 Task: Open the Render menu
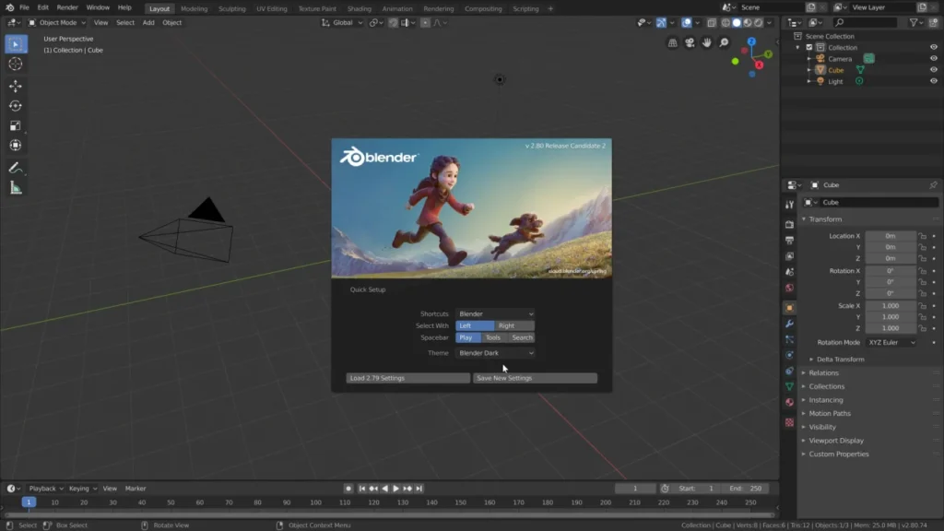[66, 7]
